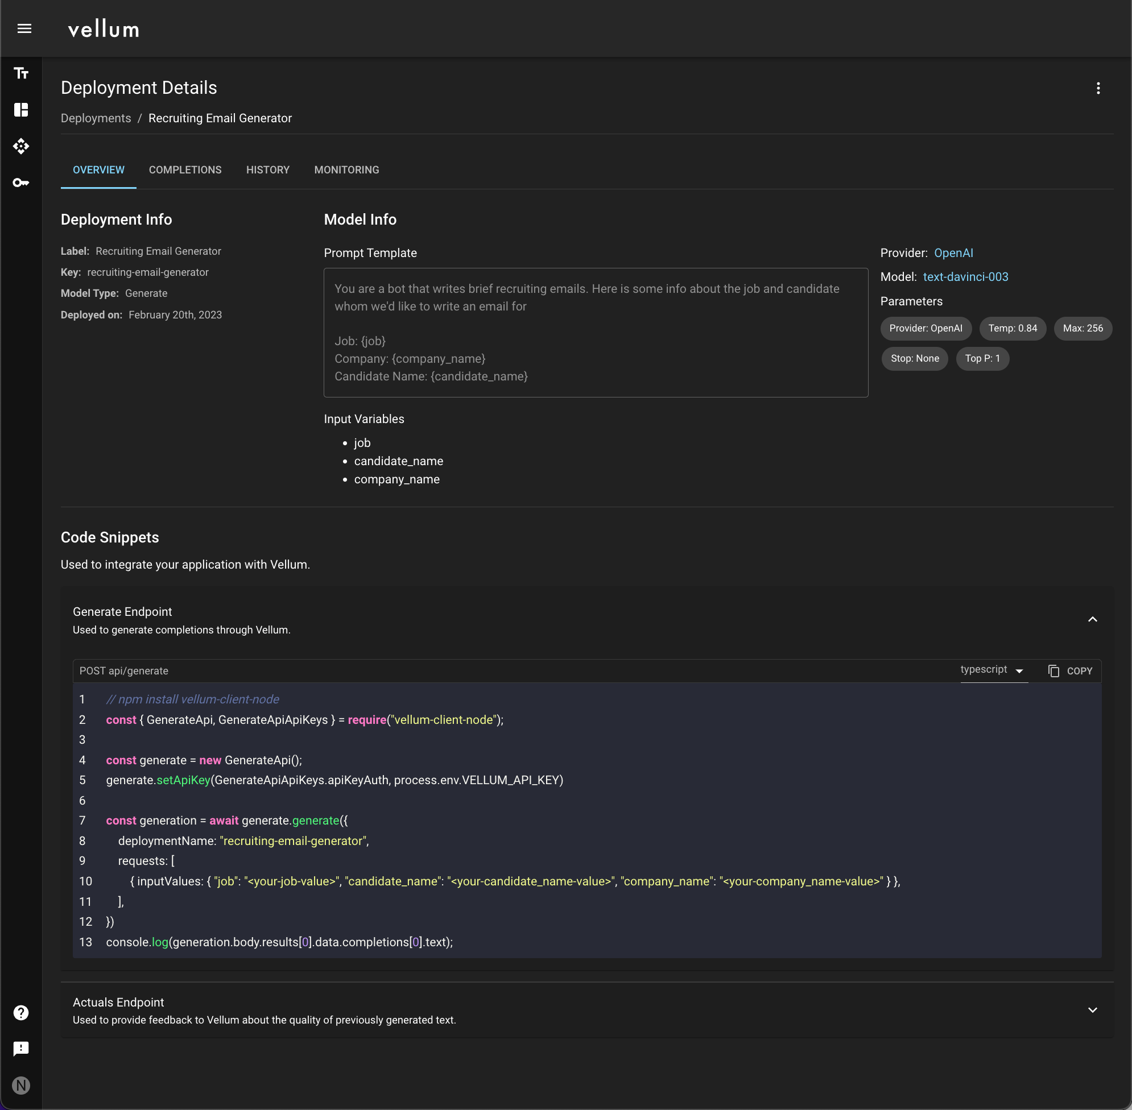This screenshot has width=1132, height=1110.
Task: Click the vellum logo in header
Action: coord(103,28)
